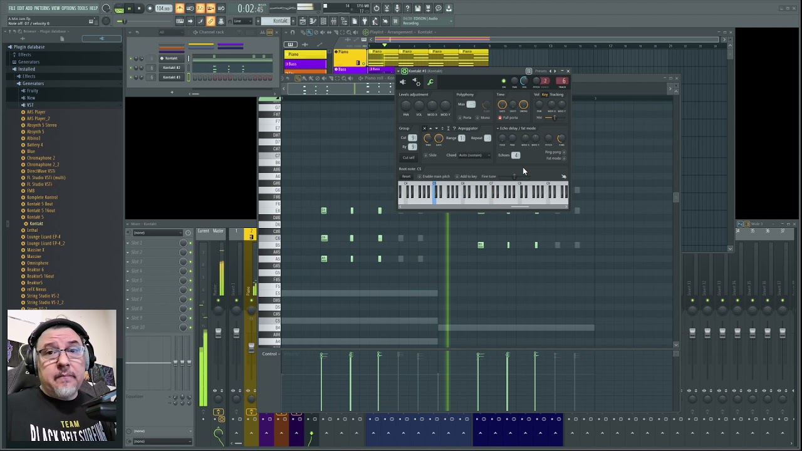
Task: Open the plugin options gear icon
Action: (416, 82)
